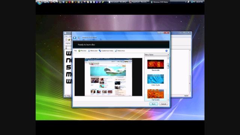Click the WordPad scrollbar down arrow

point(190,93)
